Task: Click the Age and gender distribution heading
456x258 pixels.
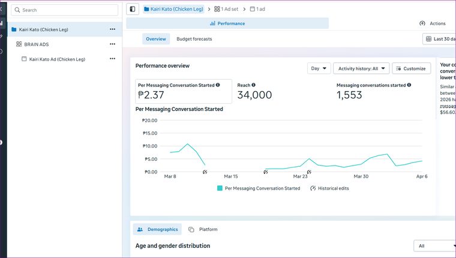Action: [x=173, y=246]
